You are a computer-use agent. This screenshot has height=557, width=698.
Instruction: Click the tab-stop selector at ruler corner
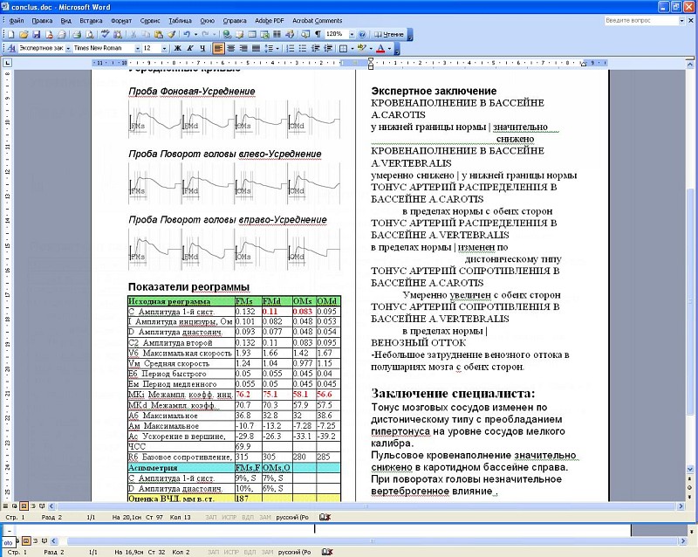click(7, 63)
